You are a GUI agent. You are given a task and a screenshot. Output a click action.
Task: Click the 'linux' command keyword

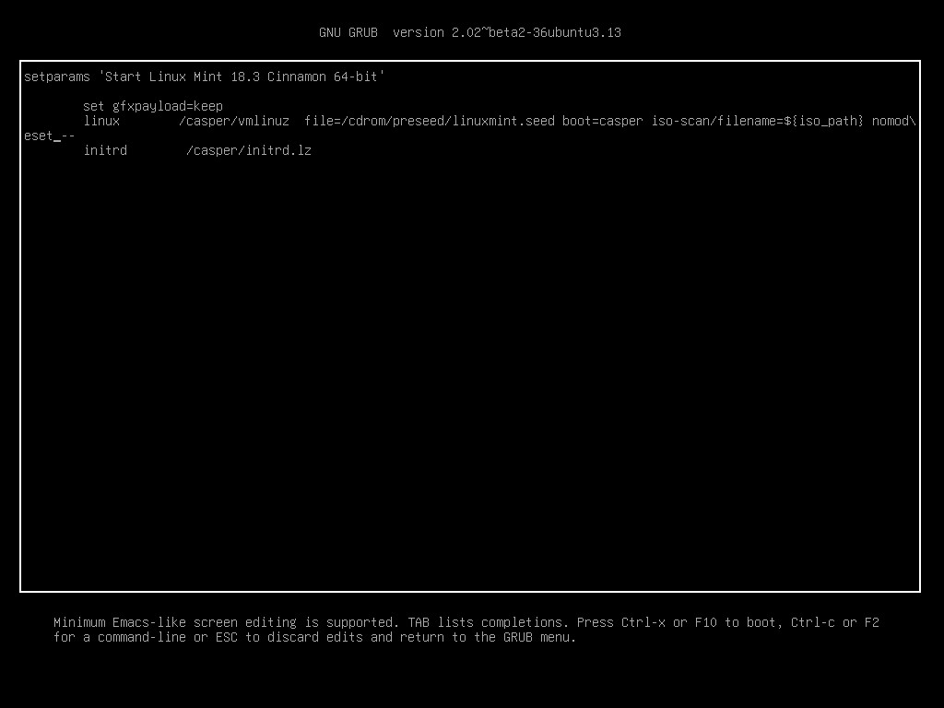point(101,121)
